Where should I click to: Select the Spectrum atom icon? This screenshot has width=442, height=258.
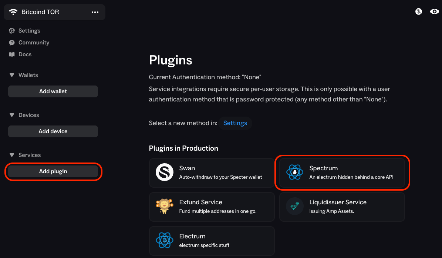pyautogui.click(x=294, y=172)
